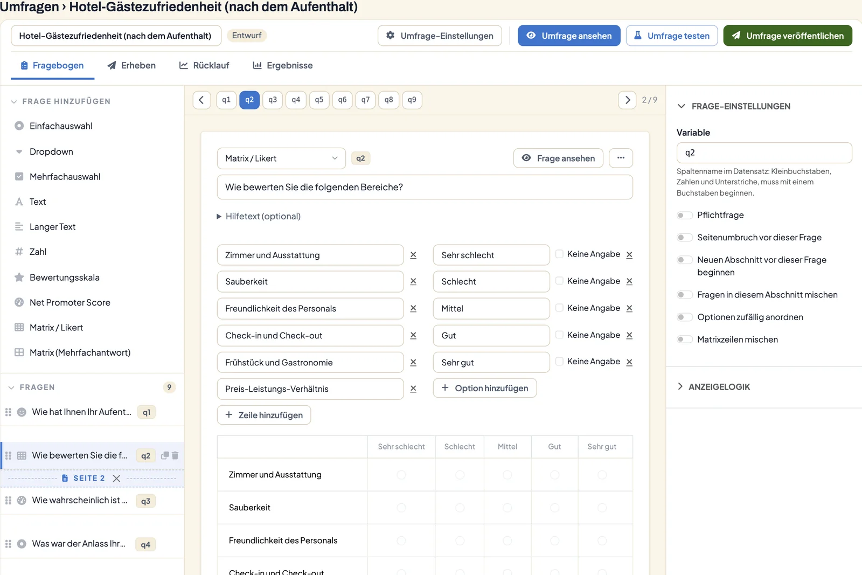Collapse FRAGE HINZUFÜGEN section
This screenshot has height=575, width=862.
pyautogui.click(x=61, y=101)
